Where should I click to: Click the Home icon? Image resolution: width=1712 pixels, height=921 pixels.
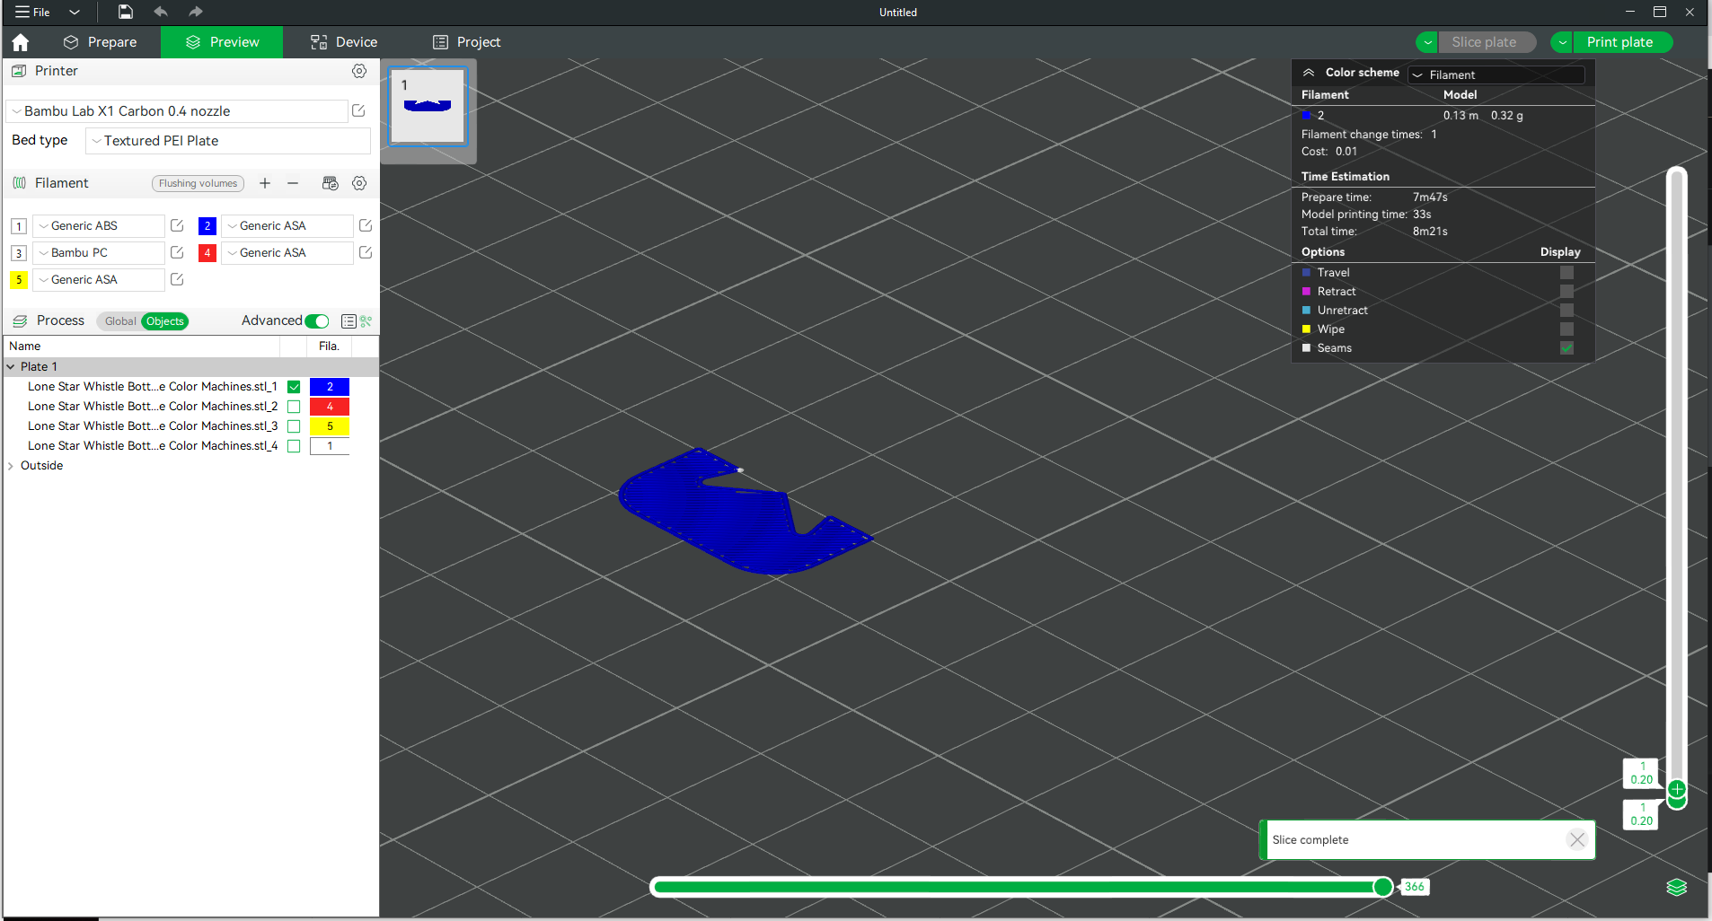pos(21,42)
